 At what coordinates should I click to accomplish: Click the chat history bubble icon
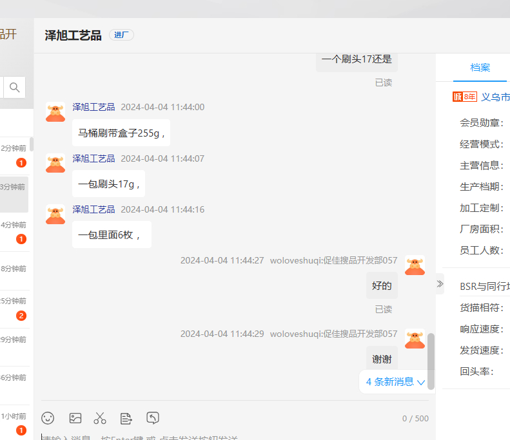pos(153,418)
